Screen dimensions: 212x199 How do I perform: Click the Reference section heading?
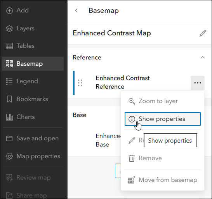pos(87,58)
